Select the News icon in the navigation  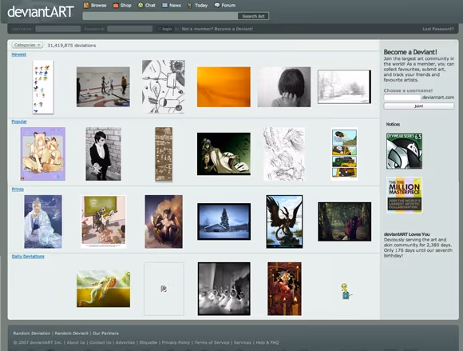[164, 5]
